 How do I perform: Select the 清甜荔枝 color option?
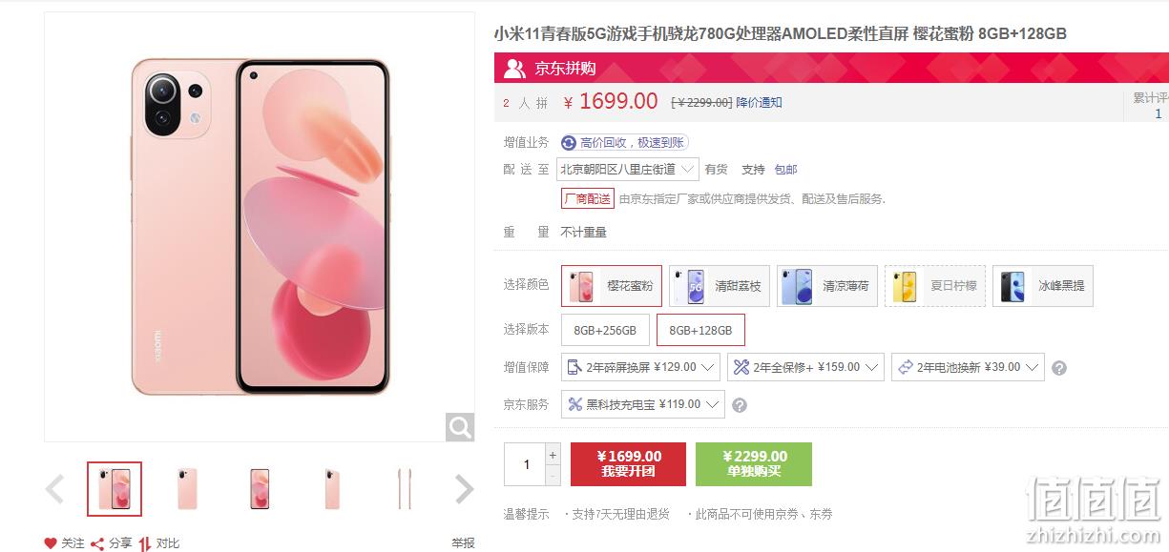coord(720,286)
